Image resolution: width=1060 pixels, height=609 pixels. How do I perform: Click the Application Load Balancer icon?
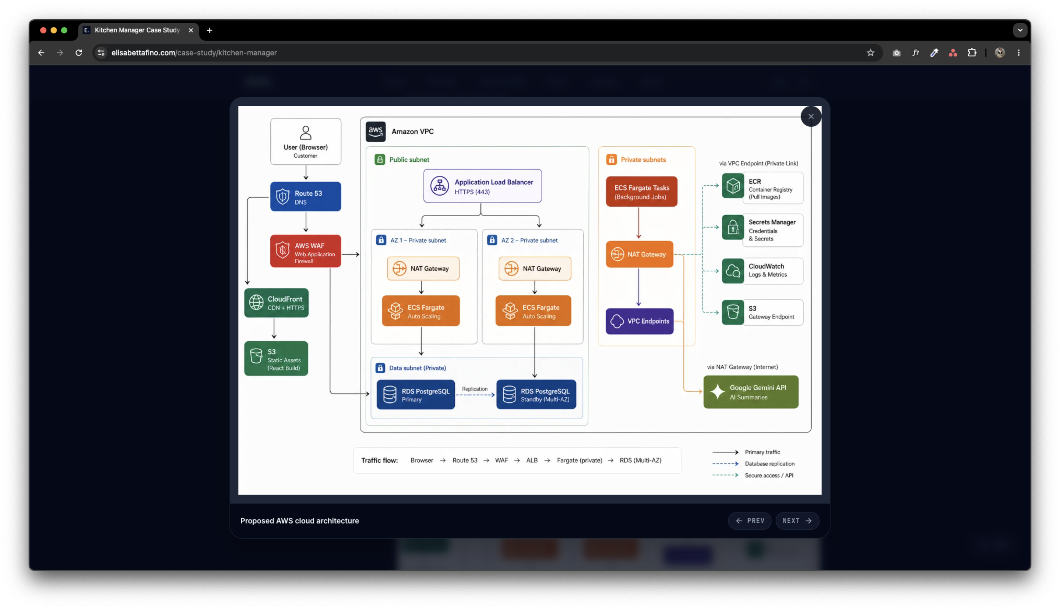[439, 186]
